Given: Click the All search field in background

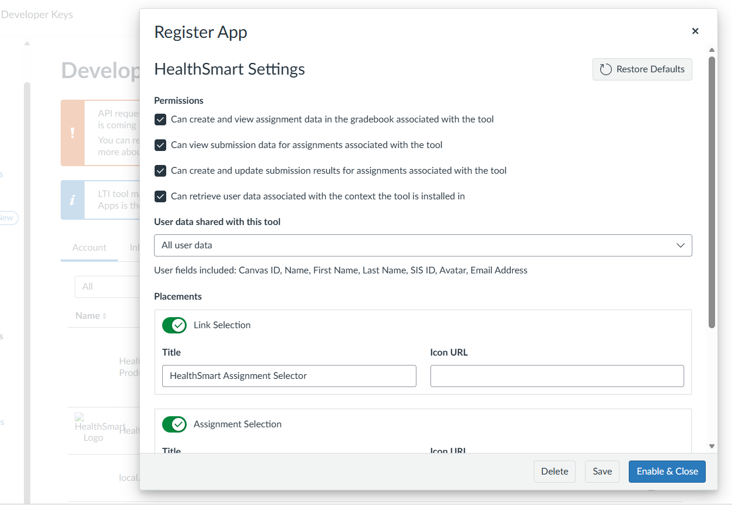Looking at the screenshot, I should click(108, 287).
